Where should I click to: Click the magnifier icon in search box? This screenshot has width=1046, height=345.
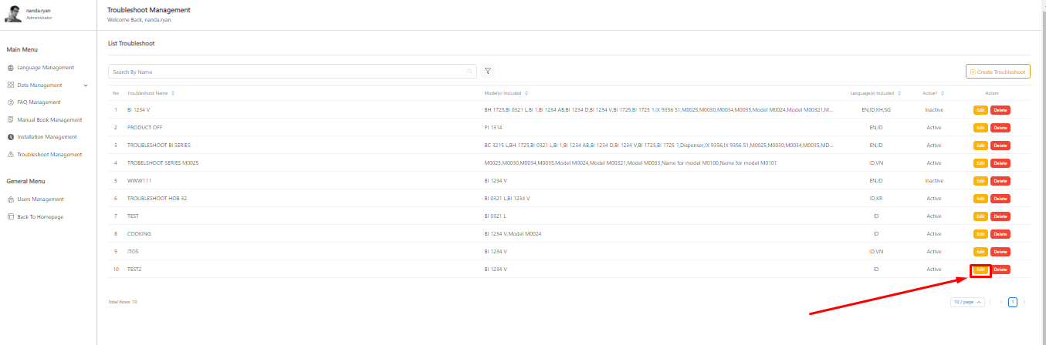tap(469, 72)
